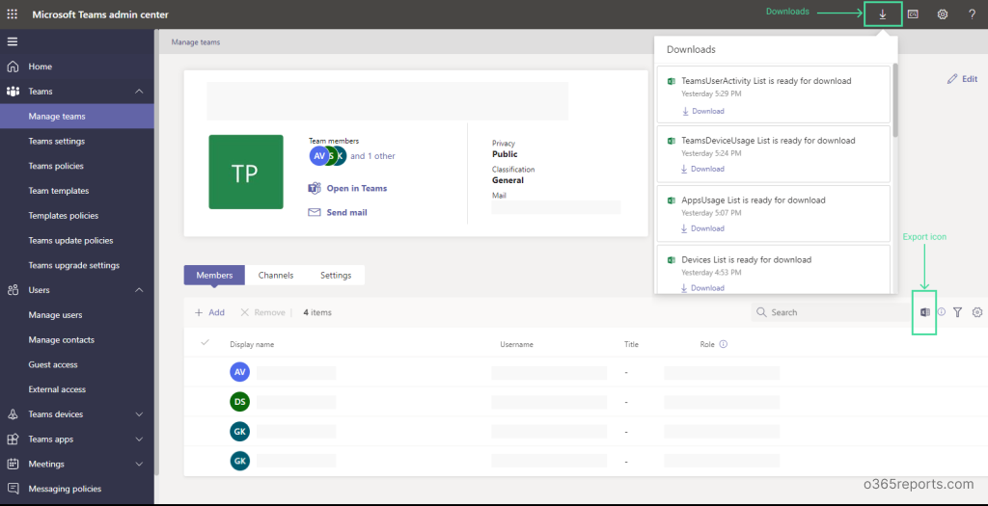Open the settings gear in header
The width and height of the screenshot is (988, 506).
click(942, 14)
